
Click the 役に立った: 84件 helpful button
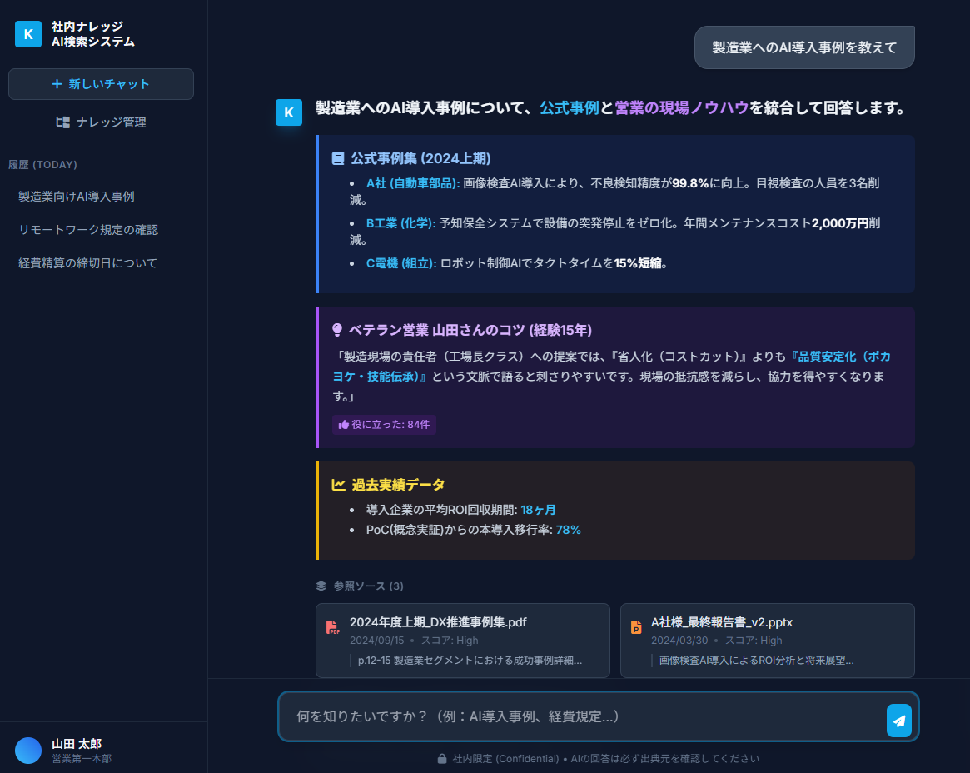pyautogui.click(x=384, y=425)
